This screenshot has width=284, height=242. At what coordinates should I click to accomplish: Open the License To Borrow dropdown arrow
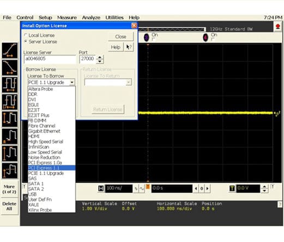(x=72, y=82)
